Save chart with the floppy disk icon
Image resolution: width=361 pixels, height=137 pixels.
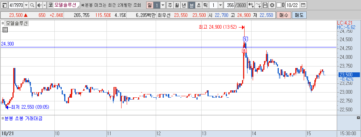click(x=266, y=5)
